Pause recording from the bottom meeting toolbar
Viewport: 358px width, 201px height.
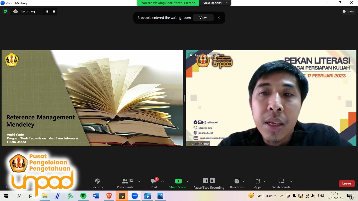206,181
